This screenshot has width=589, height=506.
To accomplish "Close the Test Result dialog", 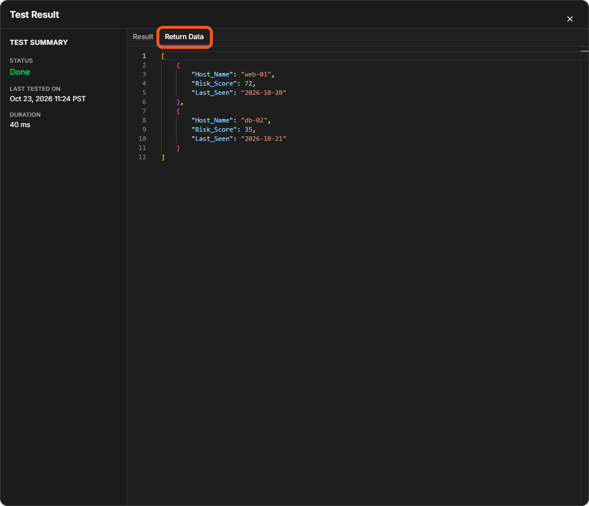I will (569, 19).
